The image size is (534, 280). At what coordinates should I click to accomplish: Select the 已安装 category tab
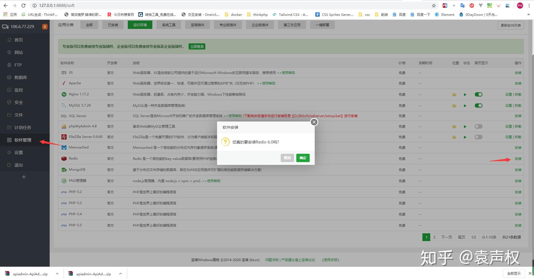click(x=113, y=25)
